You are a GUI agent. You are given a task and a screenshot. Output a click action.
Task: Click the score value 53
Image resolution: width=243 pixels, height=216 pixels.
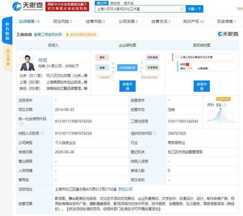click(x=219, y=105)
